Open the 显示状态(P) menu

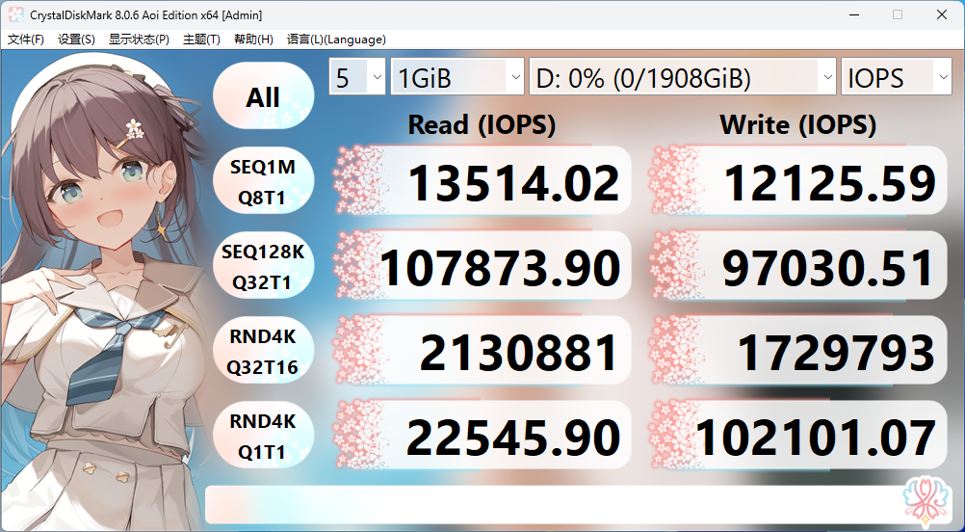pos(139,40)
